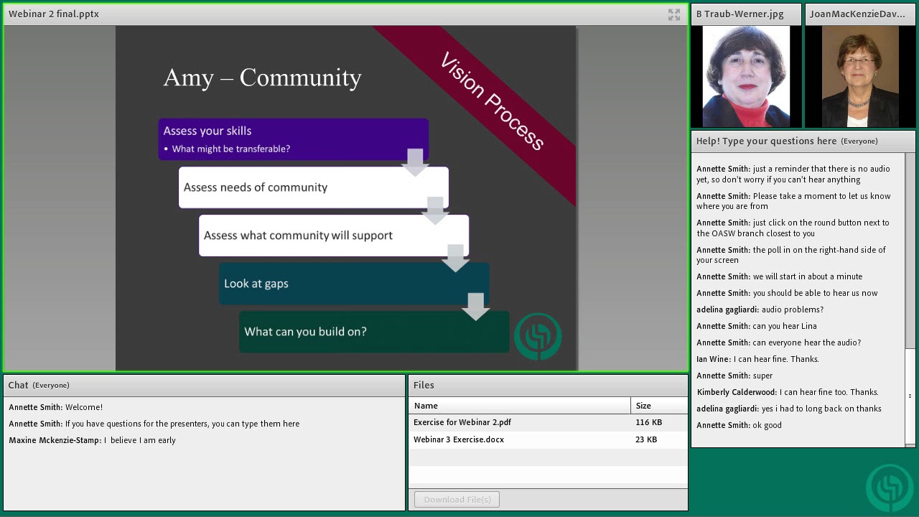Click the disabled Download File(s) button
919x517 pixels.
point(457,500)
